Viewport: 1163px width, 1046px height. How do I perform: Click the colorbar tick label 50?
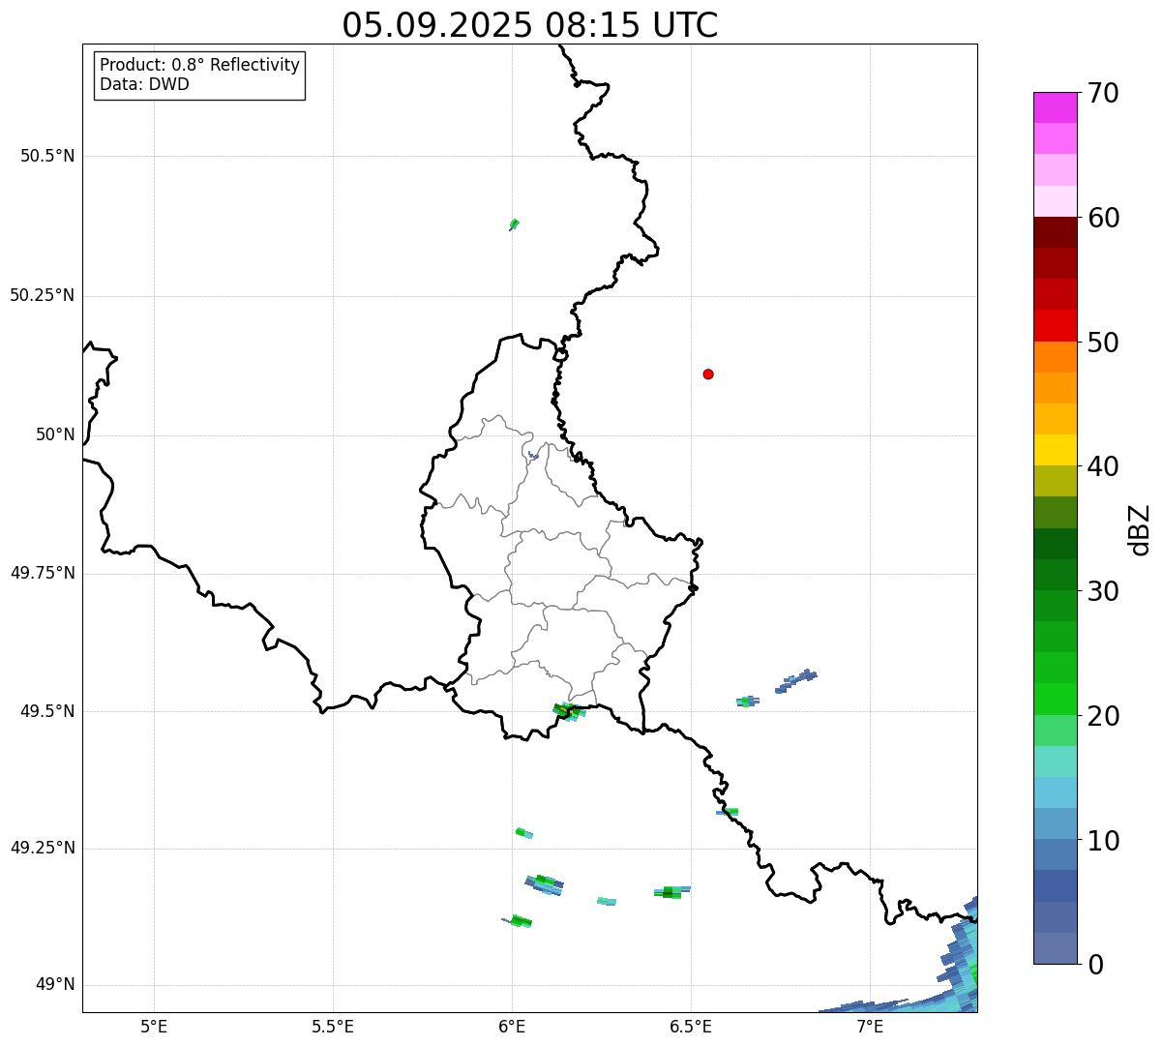1103,343
